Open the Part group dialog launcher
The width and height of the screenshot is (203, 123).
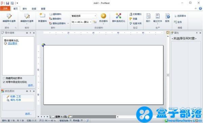(16, 28)
